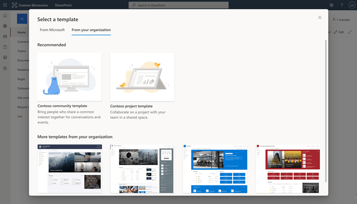Switch to the From Microsoft tab

[52, 30]
